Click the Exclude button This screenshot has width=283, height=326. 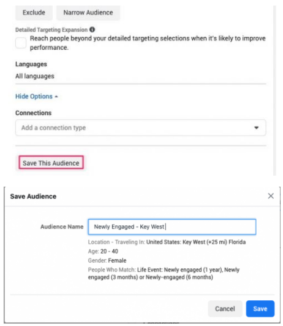[34, 13]
